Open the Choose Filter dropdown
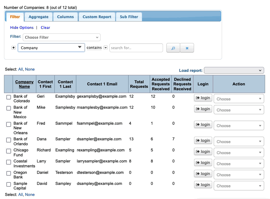 pos(62,37)
